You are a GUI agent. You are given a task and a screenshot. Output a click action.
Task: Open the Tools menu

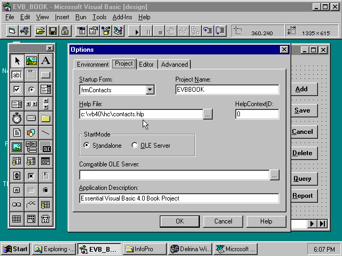[x=99, y=17]
